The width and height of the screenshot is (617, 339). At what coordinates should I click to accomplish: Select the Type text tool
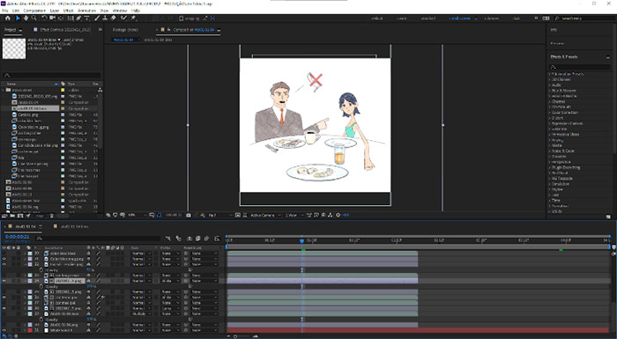click(86, 18)
